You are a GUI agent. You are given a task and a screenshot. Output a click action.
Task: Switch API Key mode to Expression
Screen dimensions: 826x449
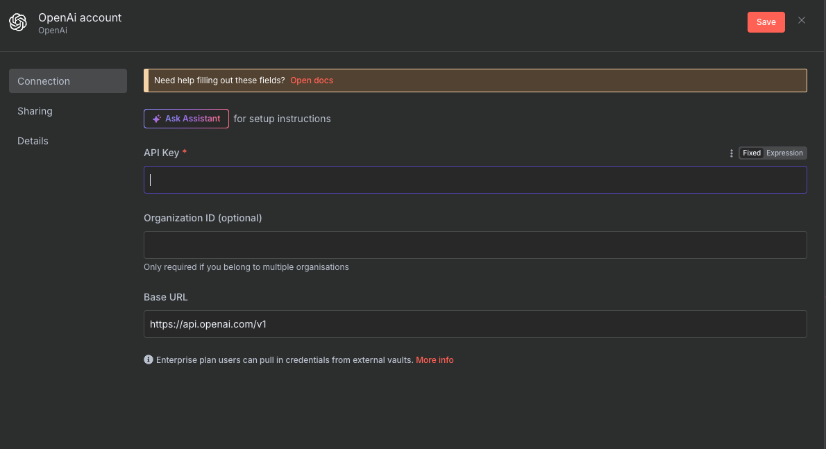pos(784,153)
